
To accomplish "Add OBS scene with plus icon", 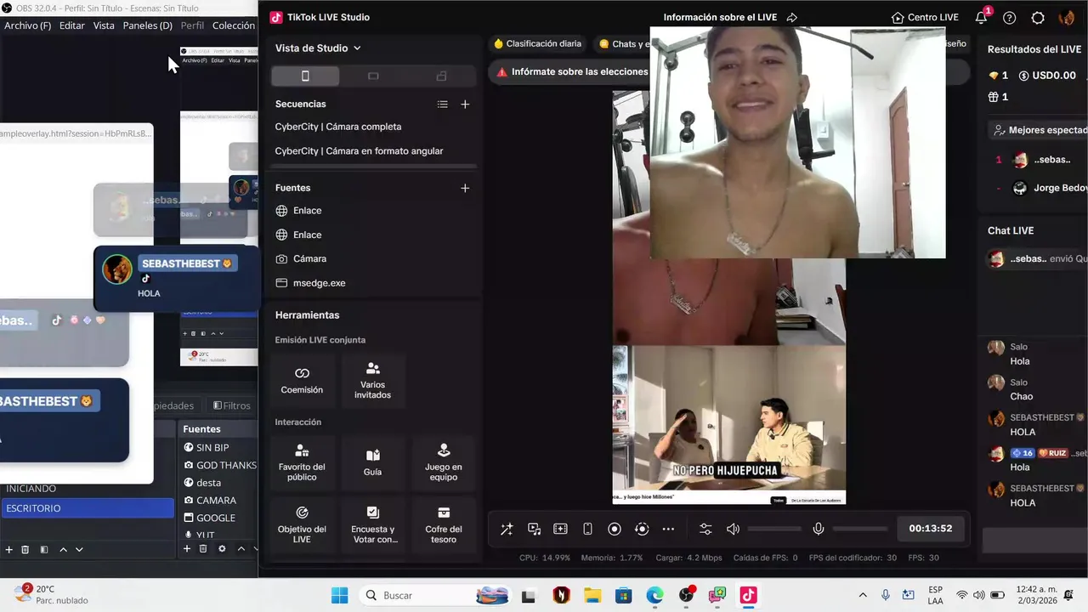I will [9, 550].
